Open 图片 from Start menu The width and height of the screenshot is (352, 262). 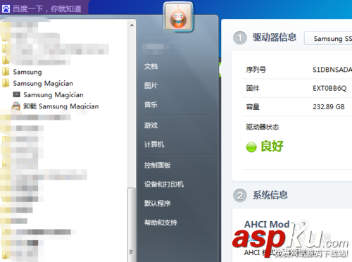pyautogui.click(x=151, y=85)
